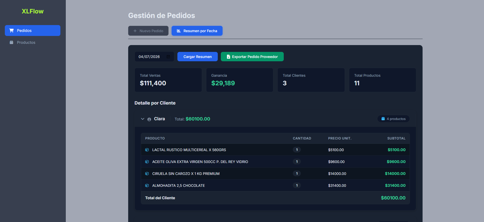The image size is (484, 222).
Task: Open the Pedidos sidebar section
Action: 32,30
